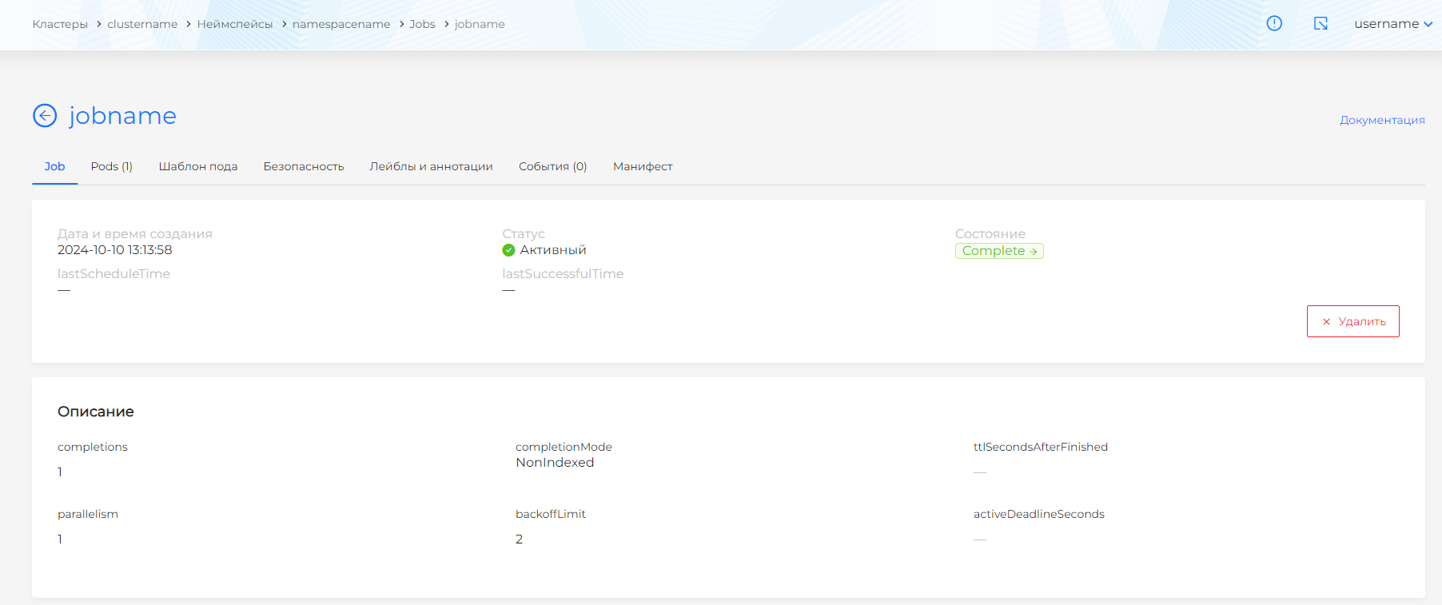Image resolution: width=1442 pixels, height=605 pixels.
Task: Switch to the Pods (1) tab
Action: point(111,166)
